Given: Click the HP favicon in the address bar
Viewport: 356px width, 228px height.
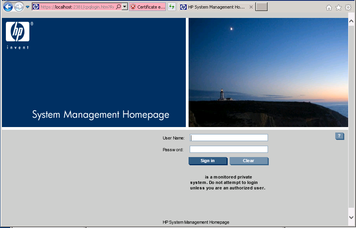Looking at the screenshot, I should point(36,7).
